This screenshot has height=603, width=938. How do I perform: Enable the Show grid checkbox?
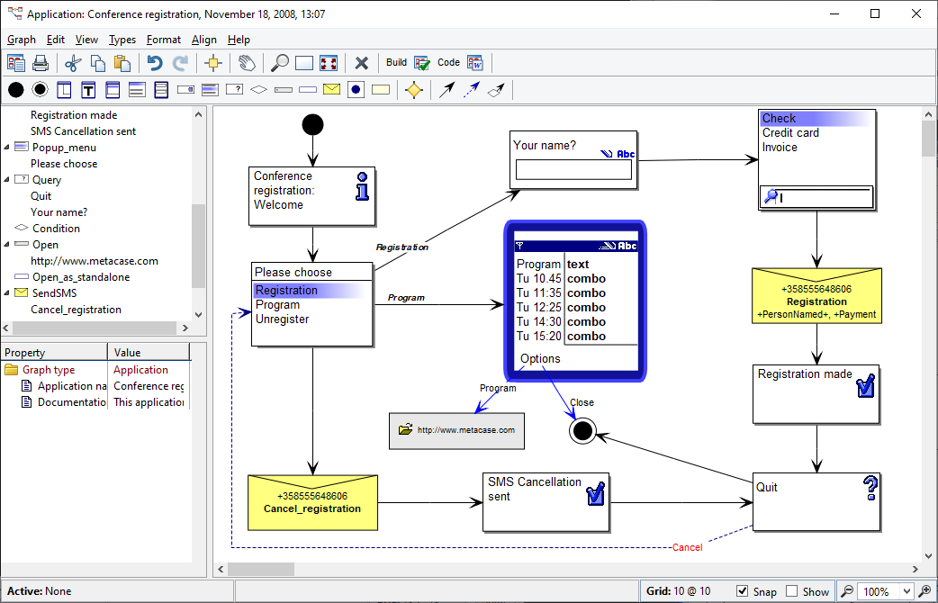point(792,591)
